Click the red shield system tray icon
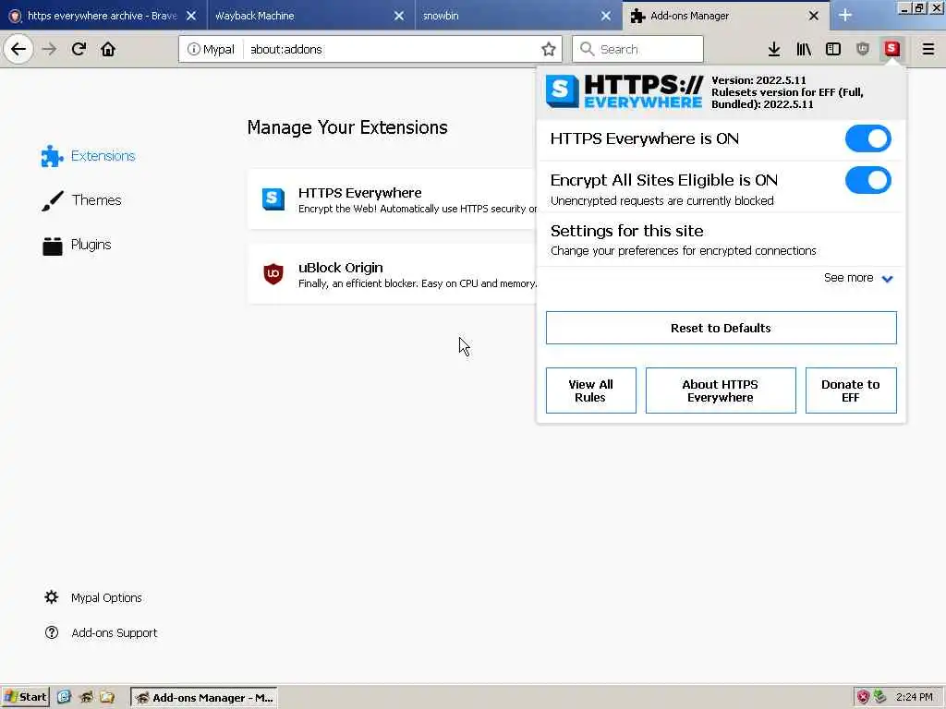The height and width of the screenshot is (709, 946). click(x=864, y=697)
